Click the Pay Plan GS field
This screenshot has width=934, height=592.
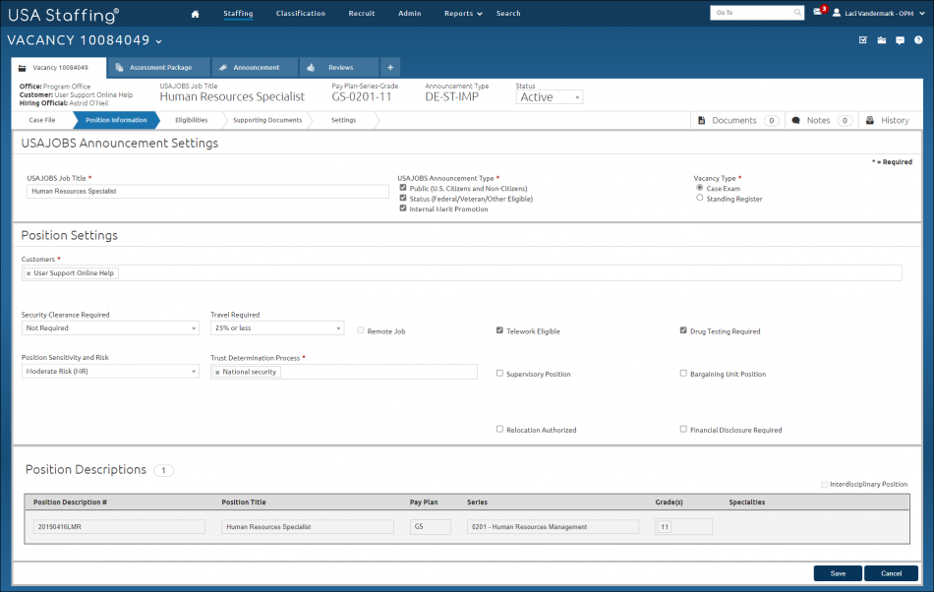tap(430, 526)
